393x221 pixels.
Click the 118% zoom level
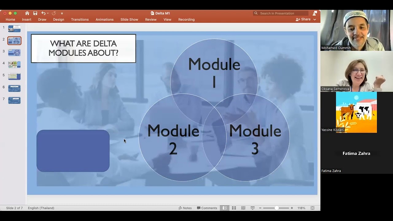tap(301, 208)
